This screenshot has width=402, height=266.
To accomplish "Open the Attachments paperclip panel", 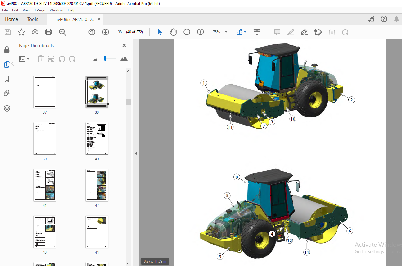I will [x=7, y=93].
